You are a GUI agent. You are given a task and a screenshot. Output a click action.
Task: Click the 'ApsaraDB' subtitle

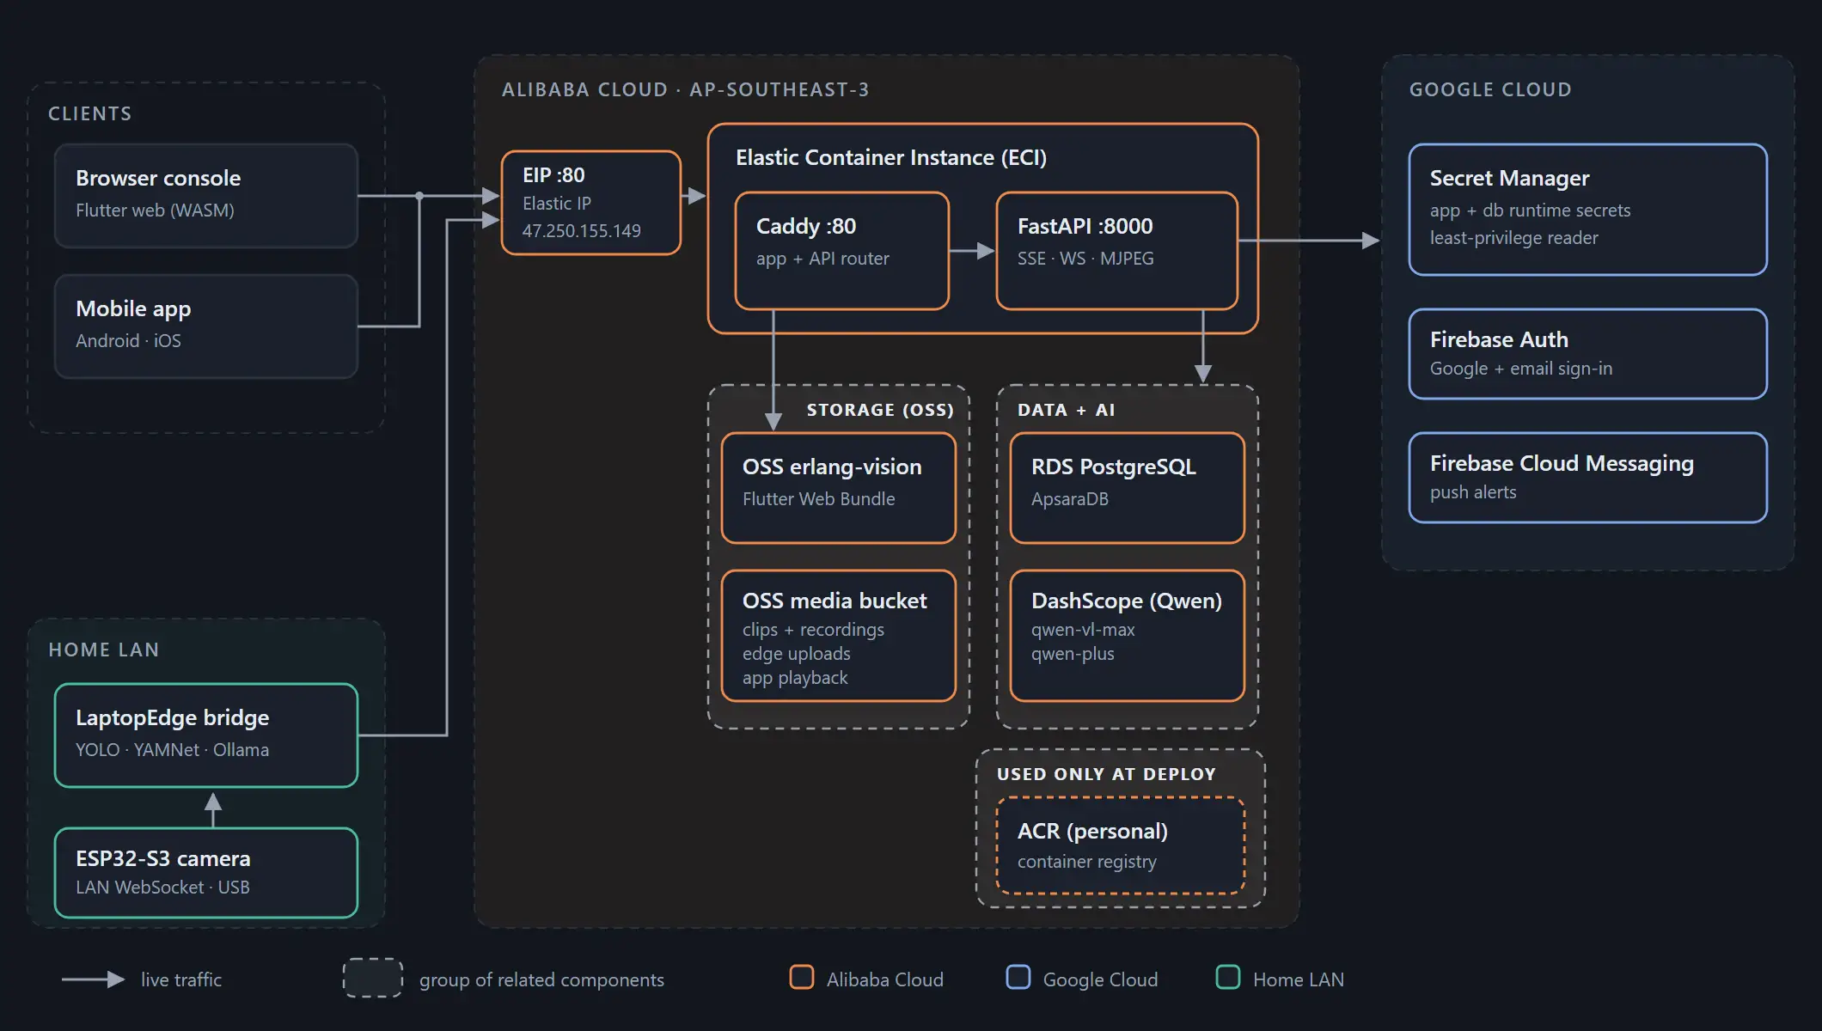point(1070,499)
